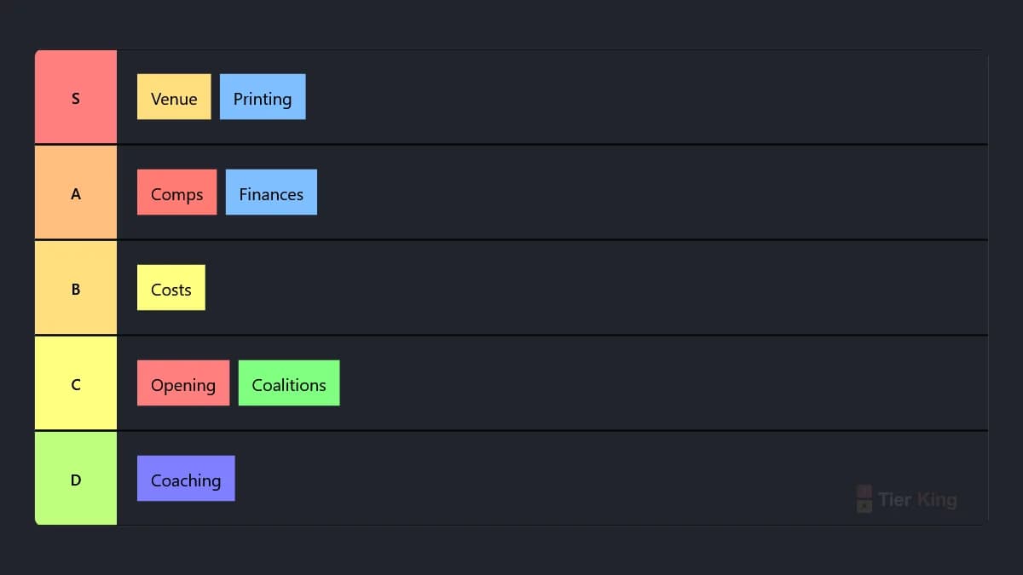The image size is (1023, 575).
Task: Click empty area of A tier row
Action: tap(652, 193)
